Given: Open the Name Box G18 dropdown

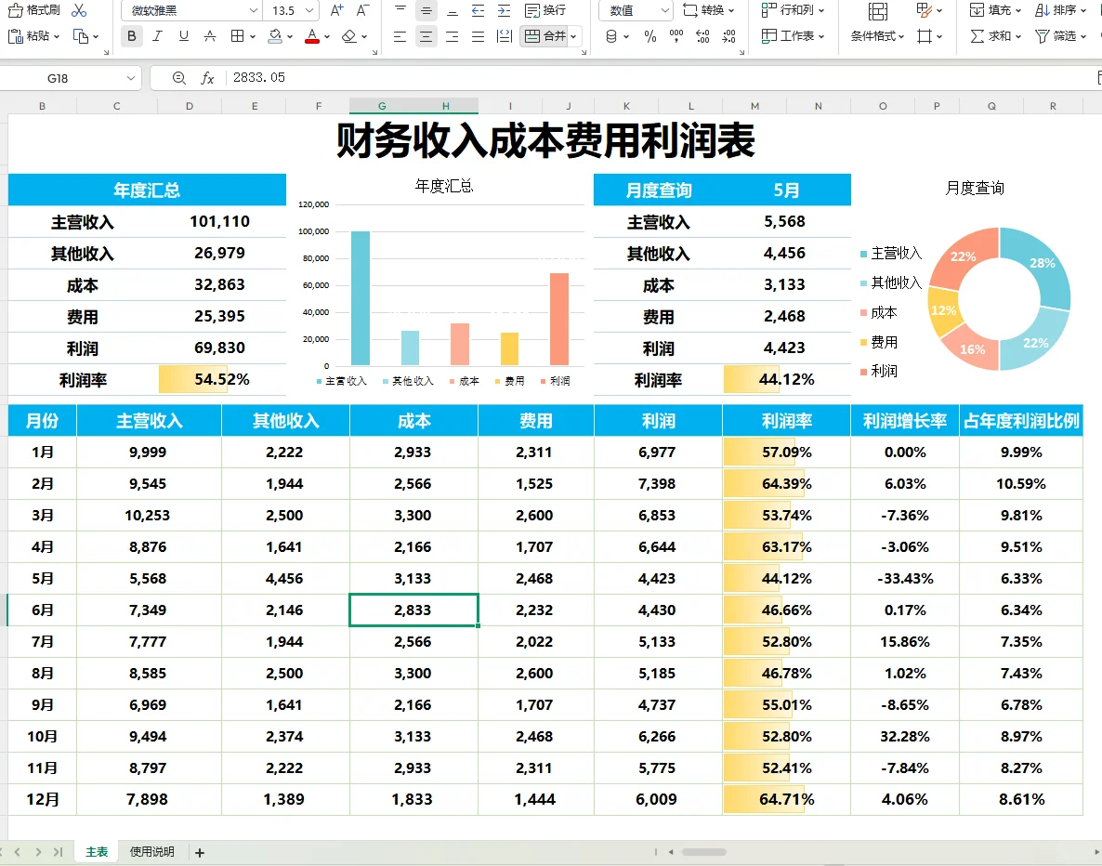Looking at the screenshot, I should click(131, 78).
